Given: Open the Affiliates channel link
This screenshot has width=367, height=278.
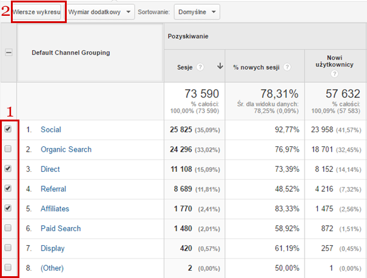Looking at the screenshot, I should 55,209.
